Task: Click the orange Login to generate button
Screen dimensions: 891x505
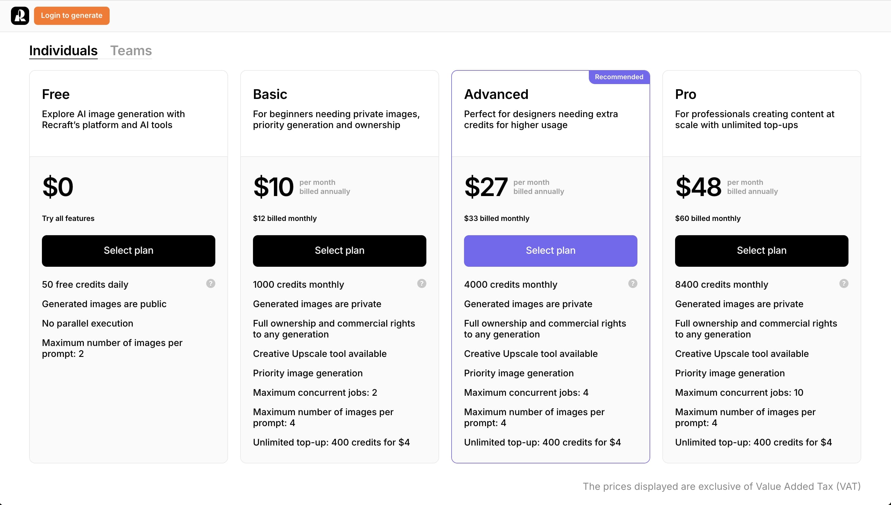Action: pos(72,15)
